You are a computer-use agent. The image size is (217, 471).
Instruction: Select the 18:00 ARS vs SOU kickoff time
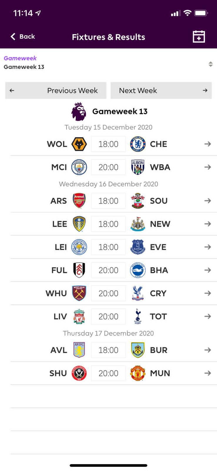point(108,201)
